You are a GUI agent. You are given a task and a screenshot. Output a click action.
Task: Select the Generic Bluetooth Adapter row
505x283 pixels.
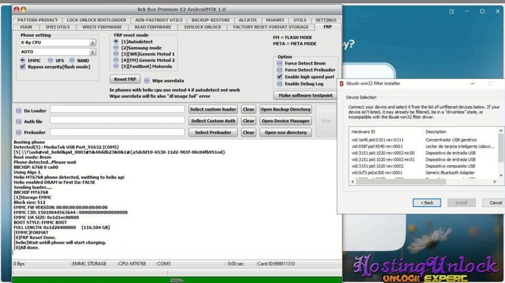(424, 173)
